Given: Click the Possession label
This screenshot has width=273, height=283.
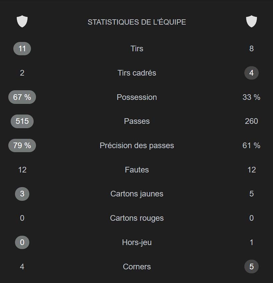Looking at the screenshot, I should [137, 97].
